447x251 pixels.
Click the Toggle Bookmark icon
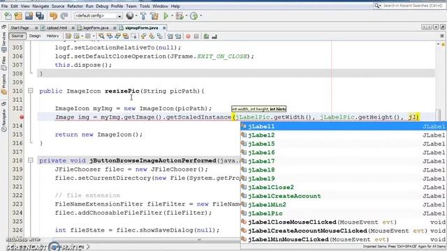[160, 36]
